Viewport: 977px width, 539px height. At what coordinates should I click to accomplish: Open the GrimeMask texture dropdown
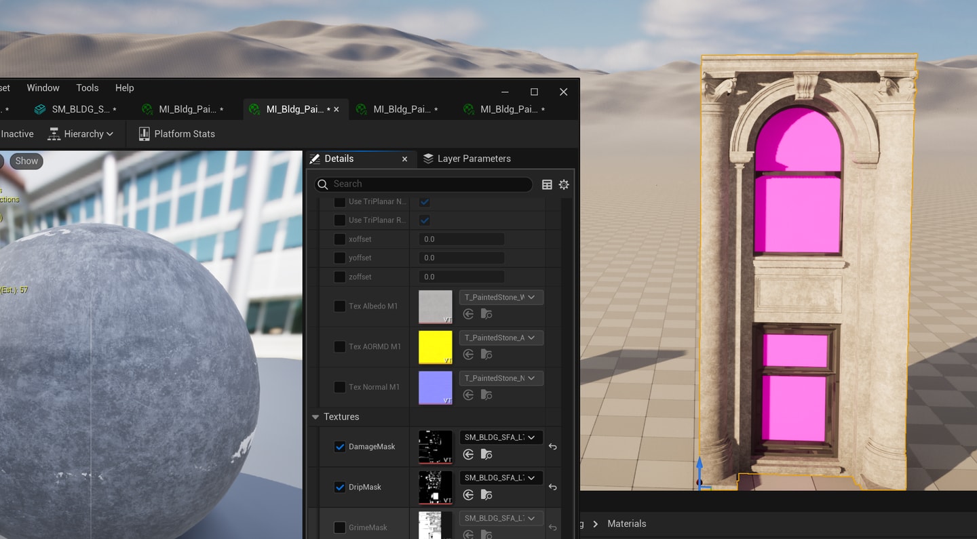pos(501,519)
